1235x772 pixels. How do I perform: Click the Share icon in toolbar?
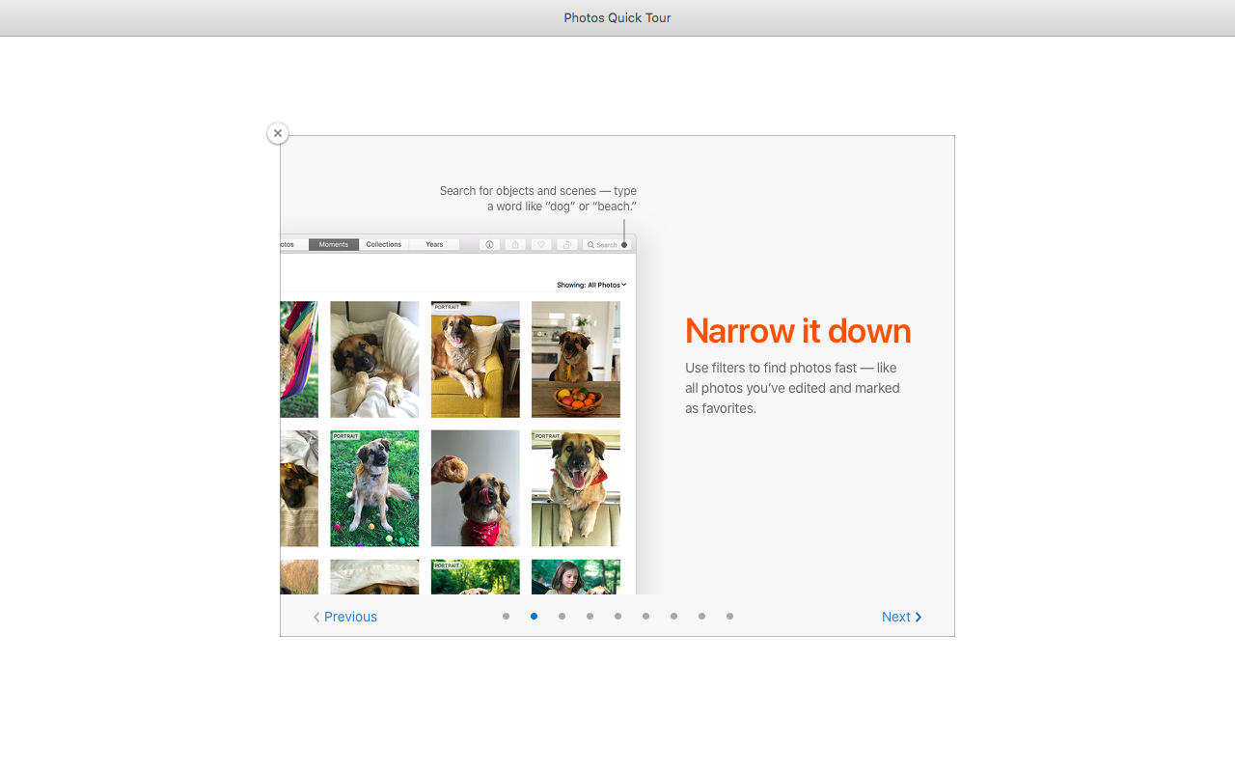click(x=515, y=245)
